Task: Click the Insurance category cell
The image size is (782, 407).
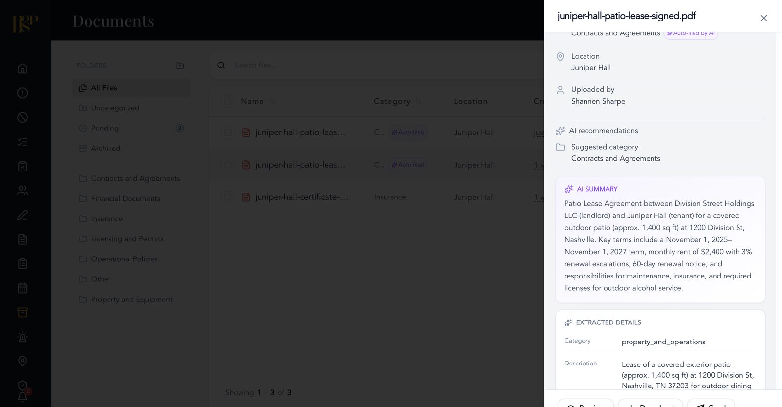Action: (390, 197)
